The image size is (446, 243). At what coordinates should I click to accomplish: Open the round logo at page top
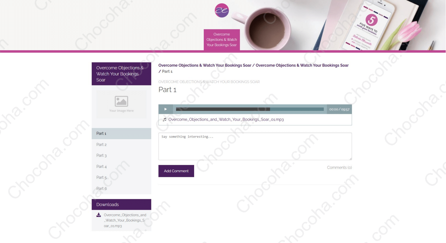[x=222, y=11]
